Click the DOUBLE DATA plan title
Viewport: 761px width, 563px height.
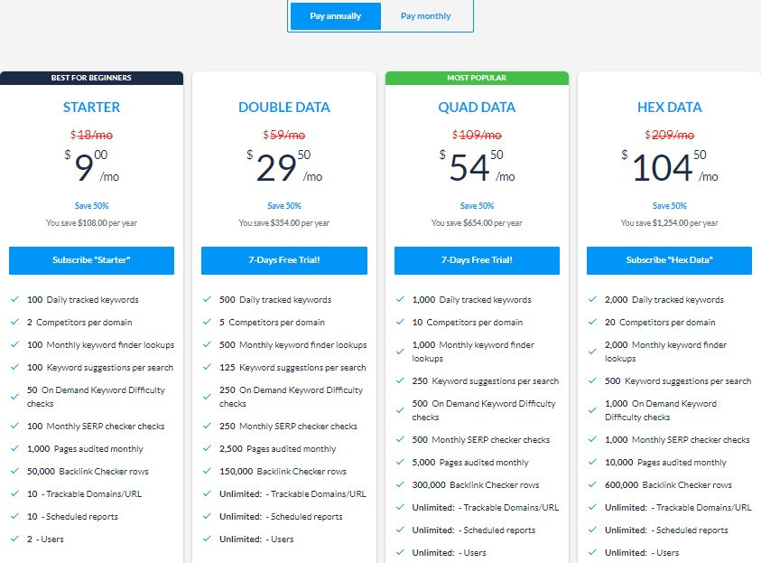pos(284,108)
